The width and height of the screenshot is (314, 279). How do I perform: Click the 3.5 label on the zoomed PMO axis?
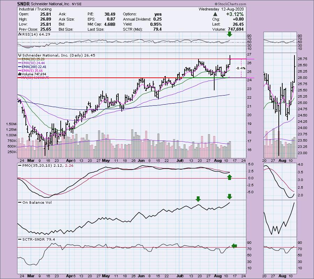pos(300,172)
